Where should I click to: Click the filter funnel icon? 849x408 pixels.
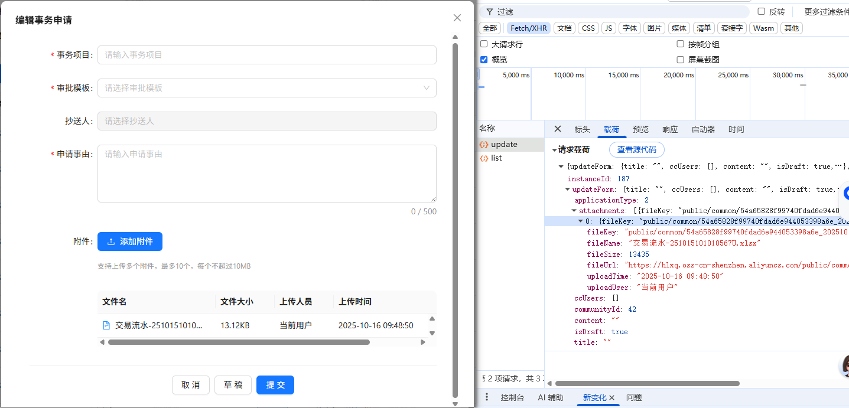[x=490, y=12]
